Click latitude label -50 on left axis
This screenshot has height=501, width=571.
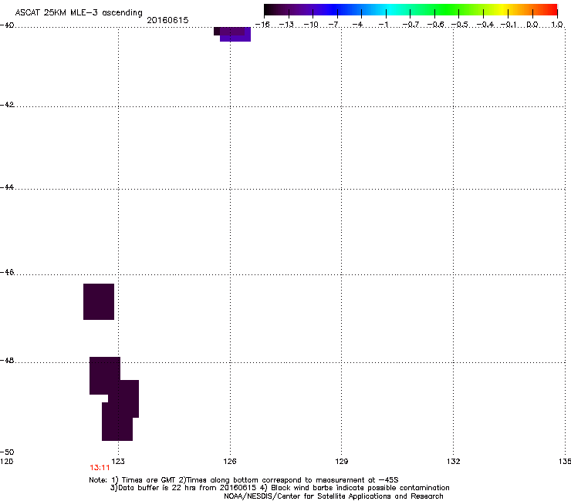(x=7, y=452)
